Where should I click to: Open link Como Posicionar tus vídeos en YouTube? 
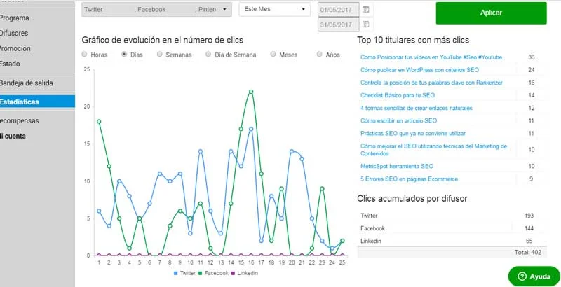click(x=431, y=57)
